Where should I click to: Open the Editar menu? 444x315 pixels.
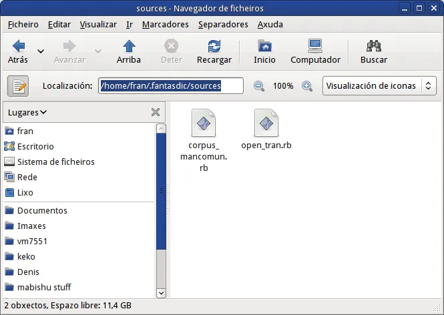tap(59, 25)
